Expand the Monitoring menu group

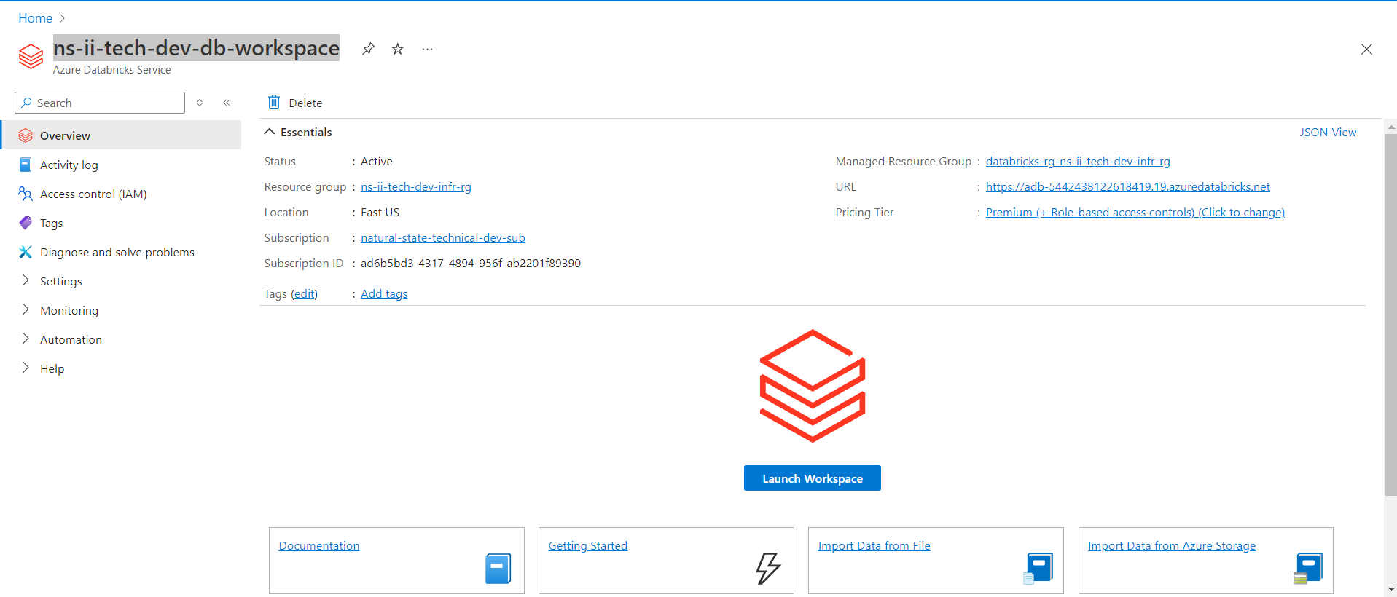point(26,309)
